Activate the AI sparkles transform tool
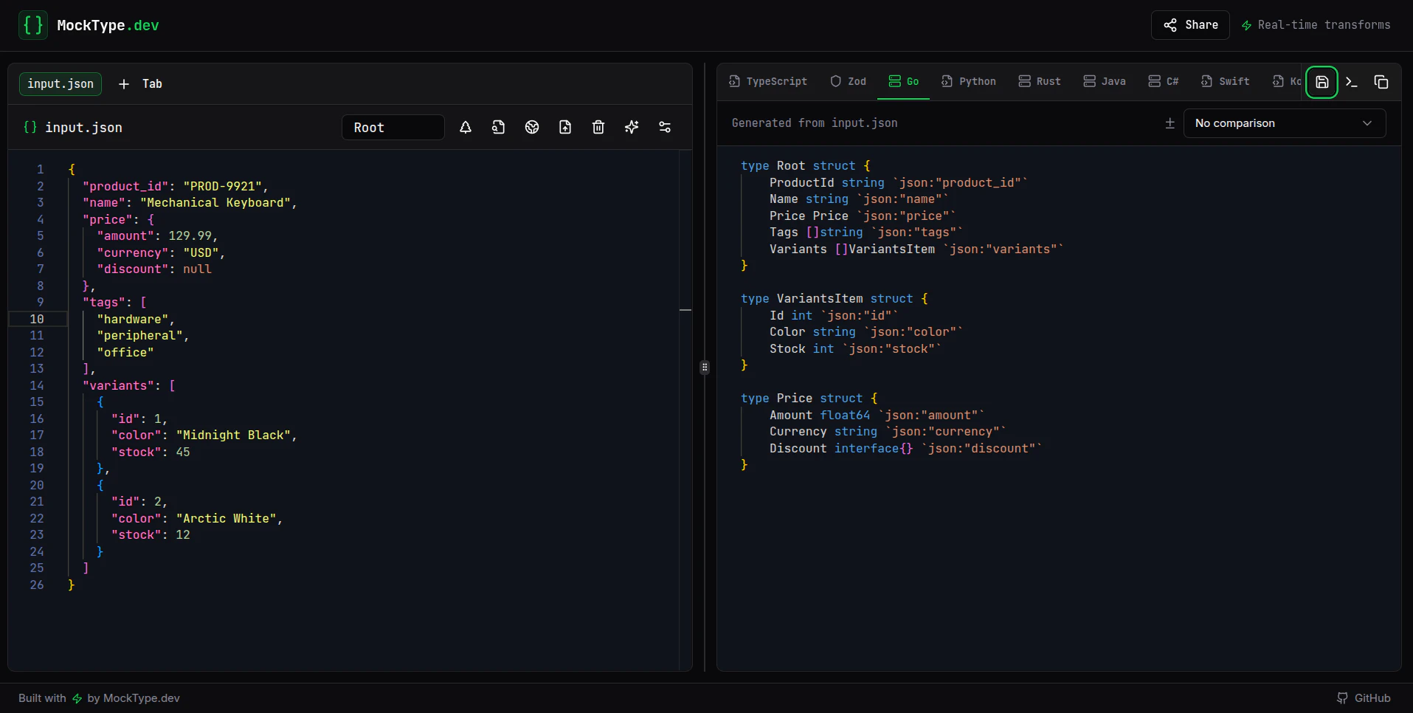The height and width of the screenshot is (713, 1413). 632,127
